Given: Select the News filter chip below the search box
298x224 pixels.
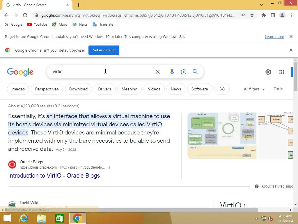Looking at the screenshot, I should pyautogui.click(x=176, y=89).
